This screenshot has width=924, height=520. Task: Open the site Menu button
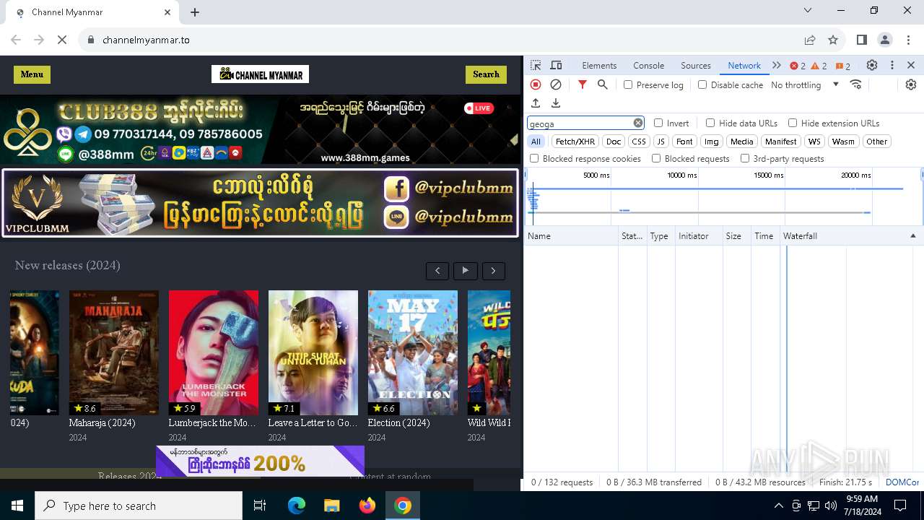[32, 74]
